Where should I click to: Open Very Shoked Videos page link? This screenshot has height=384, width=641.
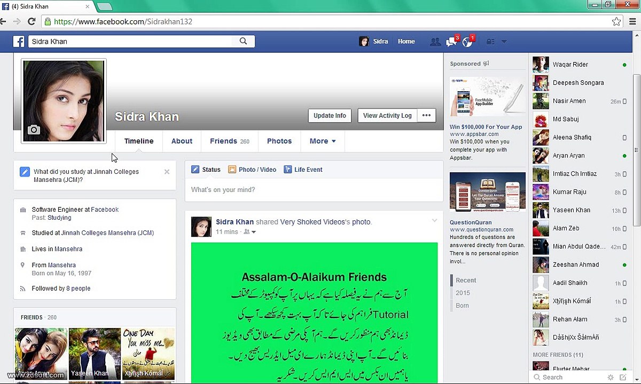tap(312, 222)
